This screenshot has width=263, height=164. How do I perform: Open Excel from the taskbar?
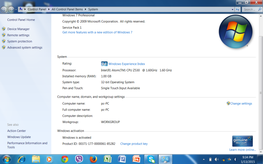(108, 159)
